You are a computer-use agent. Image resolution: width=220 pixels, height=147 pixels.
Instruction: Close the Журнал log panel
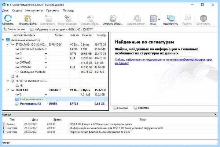point(215,114)
